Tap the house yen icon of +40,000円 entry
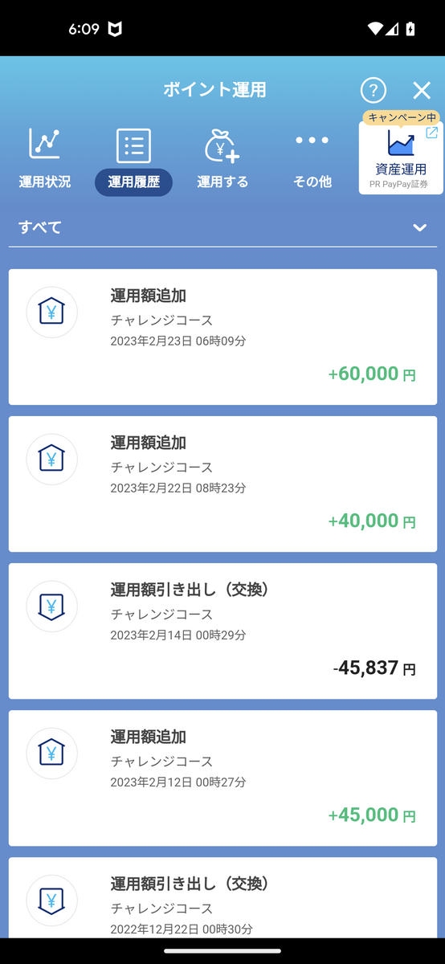Viewport: 445px width, 964px height. coord(52,459)
